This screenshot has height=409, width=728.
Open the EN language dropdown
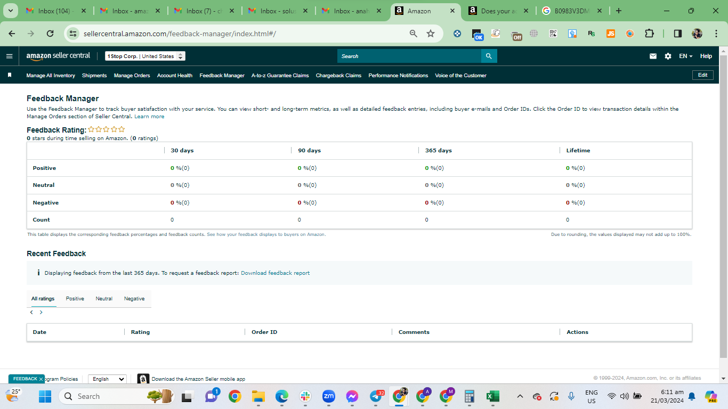tap(685, 56)
